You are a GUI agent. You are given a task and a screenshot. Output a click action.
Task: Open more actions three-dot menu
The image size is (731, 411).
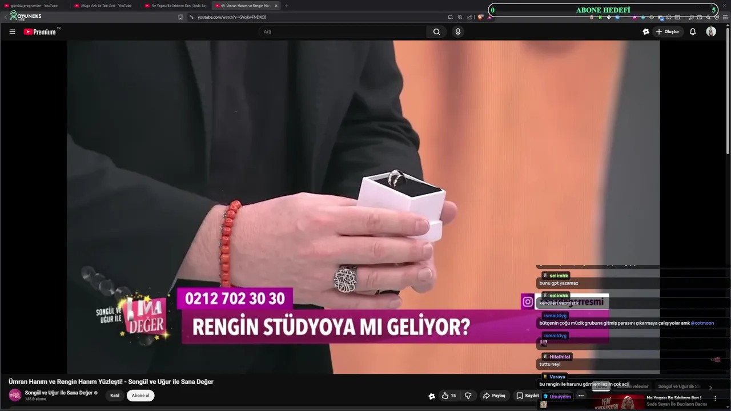pyautogui.click(x=581, y=396)
